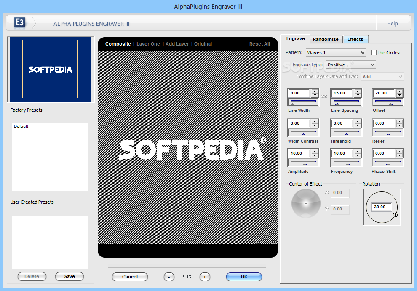Screen dimensions: 417x291
Task: Increase Frequency with the up arrow
Action: [x=358, y=152]
